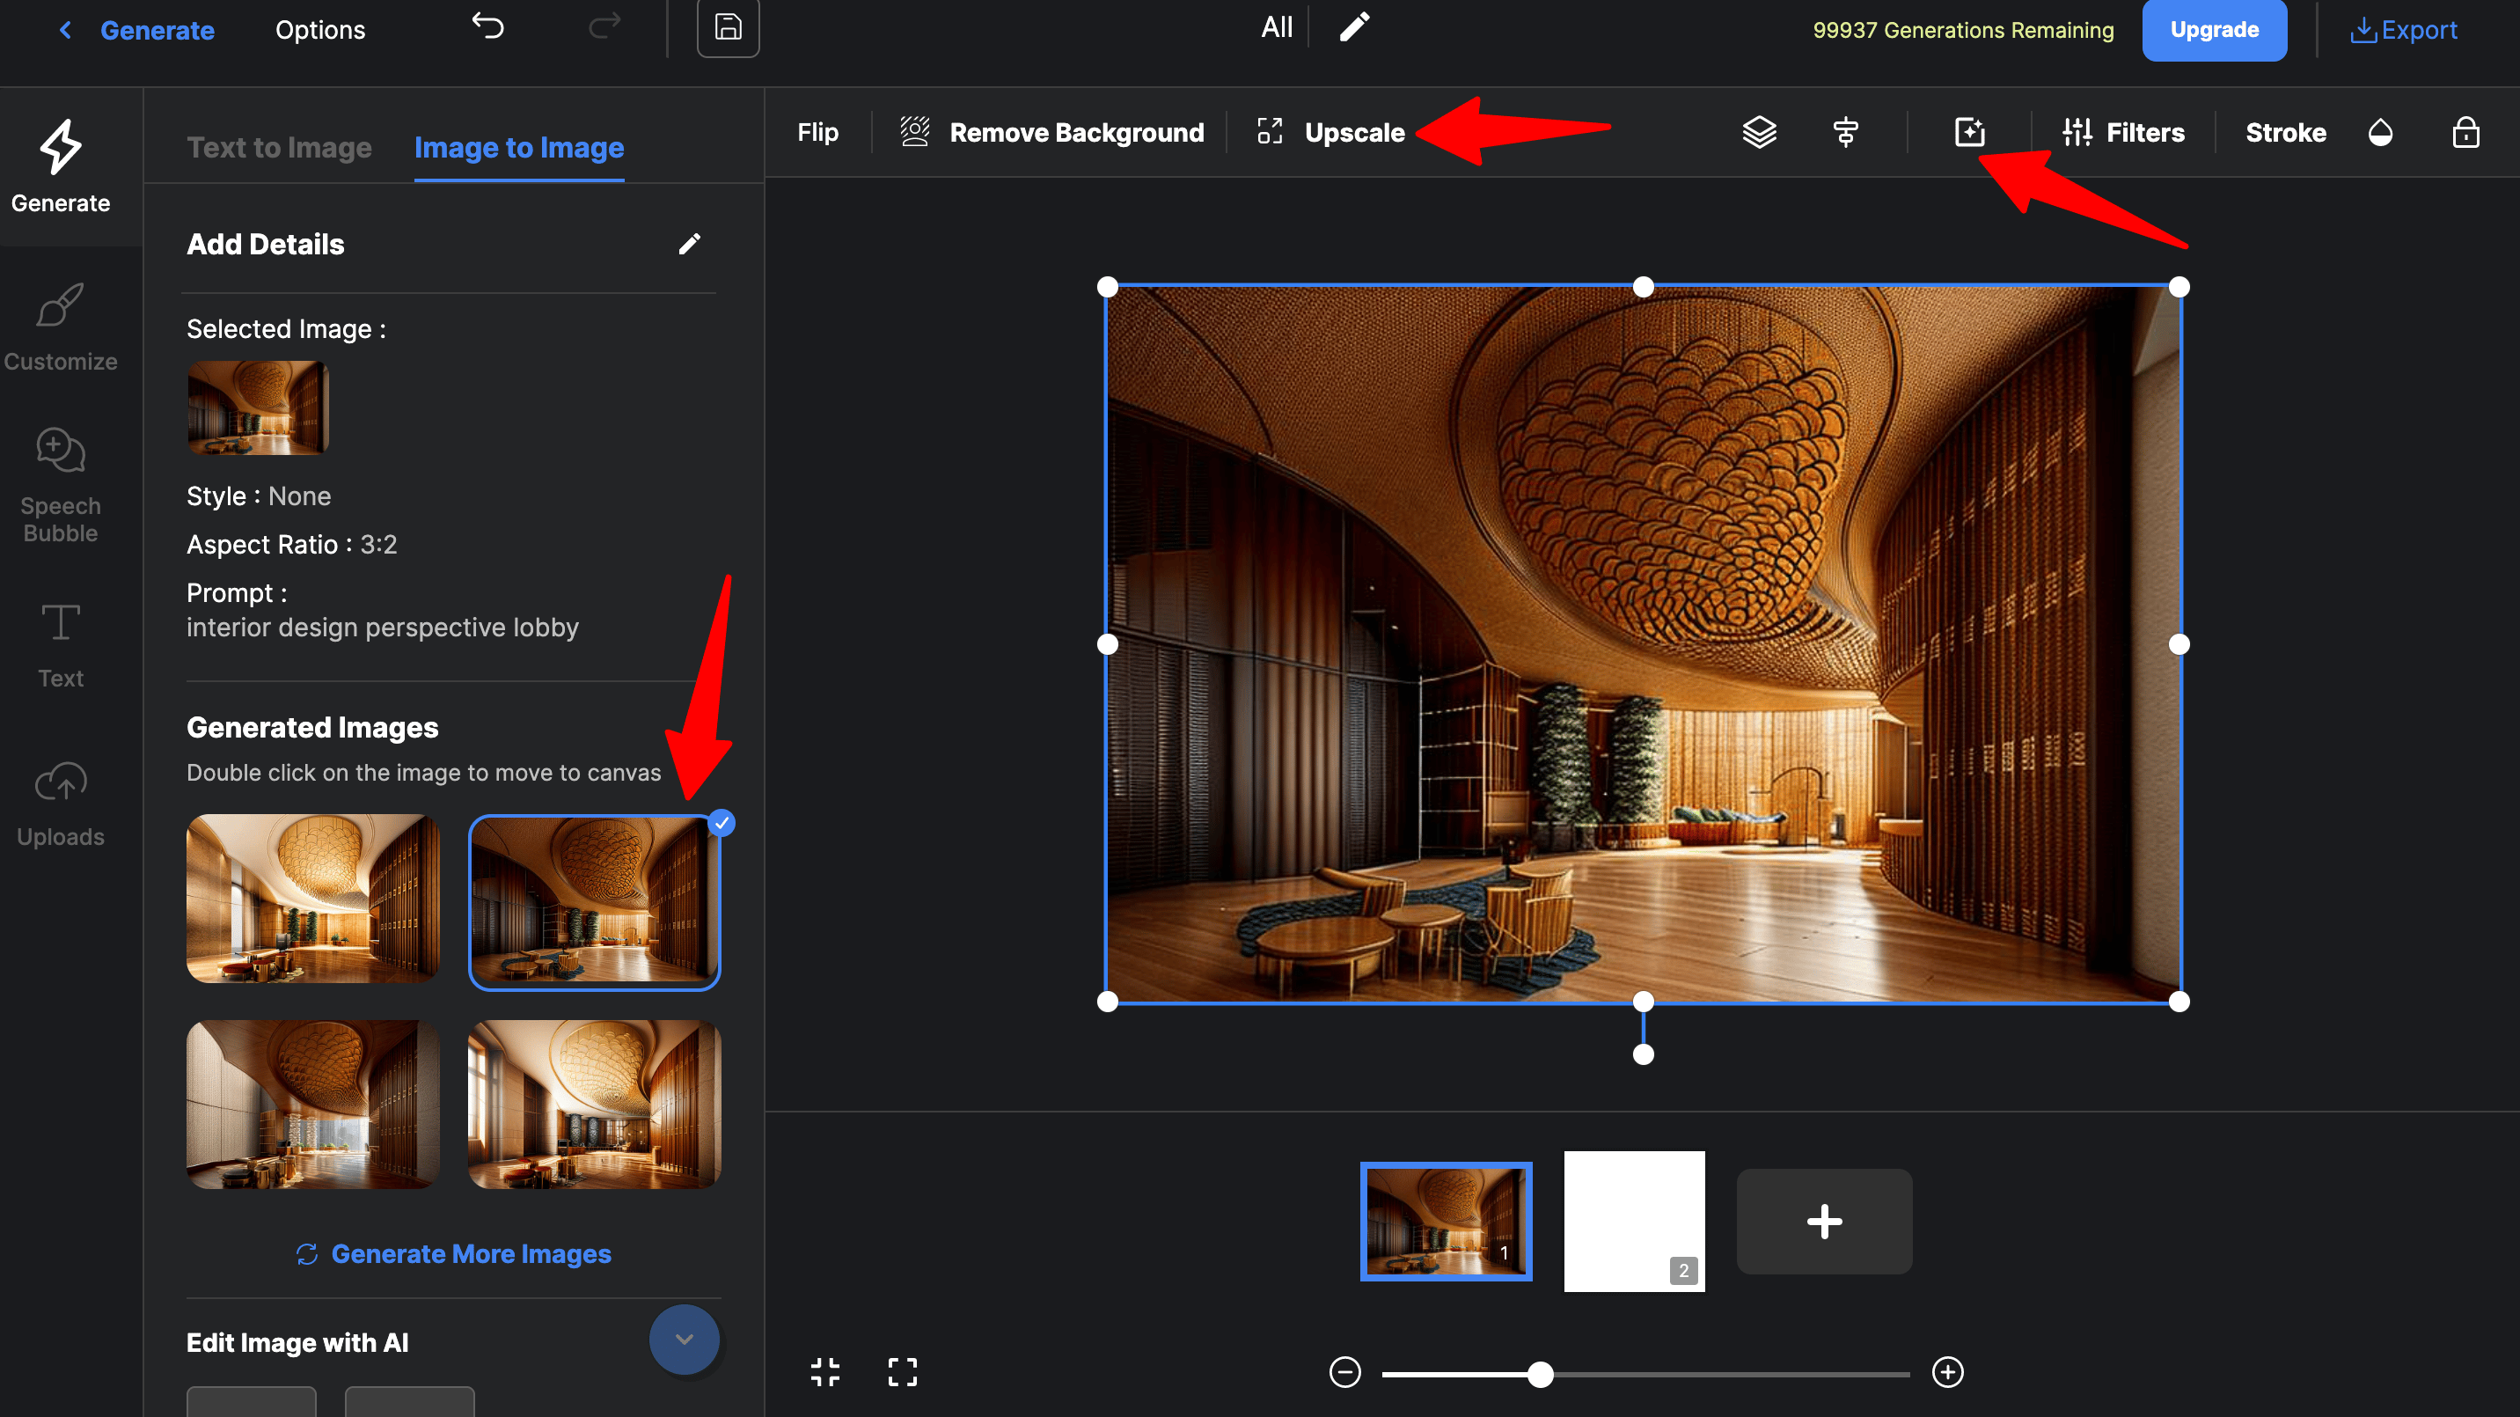Image resolution: width=2520 pixels, height=1417 pixels.
Task: Toggle the lock icon in toolbar
Action: click(2465, 132)
